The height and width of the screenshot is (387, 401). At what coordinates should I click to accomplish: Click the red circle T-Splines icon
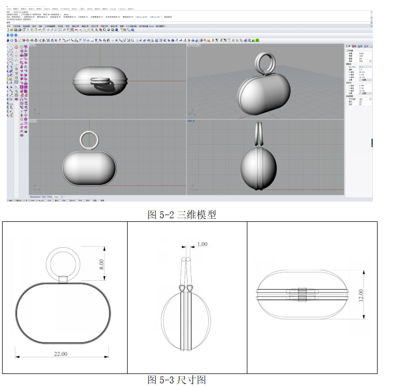(x=16, y=47)
